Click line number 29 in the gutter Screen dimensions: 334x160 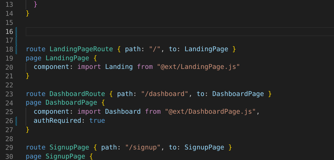[x=9, y=147]
